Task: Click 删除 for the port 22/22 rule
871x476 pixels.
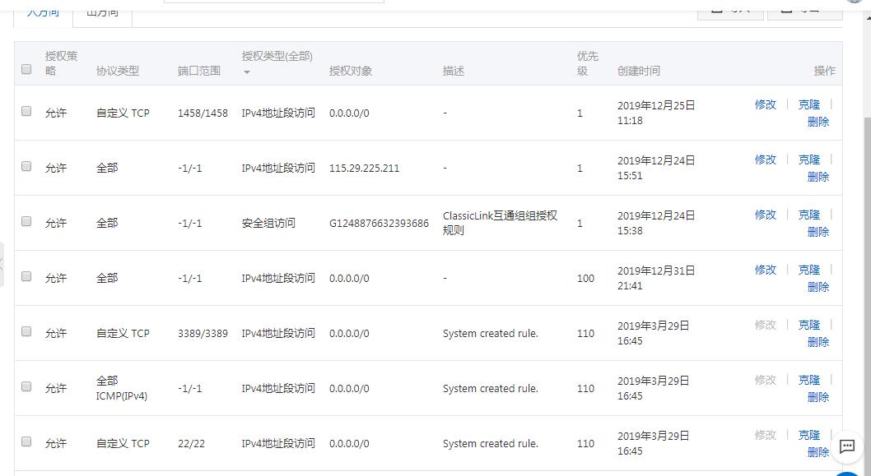Action: click(x=818, y=452)
